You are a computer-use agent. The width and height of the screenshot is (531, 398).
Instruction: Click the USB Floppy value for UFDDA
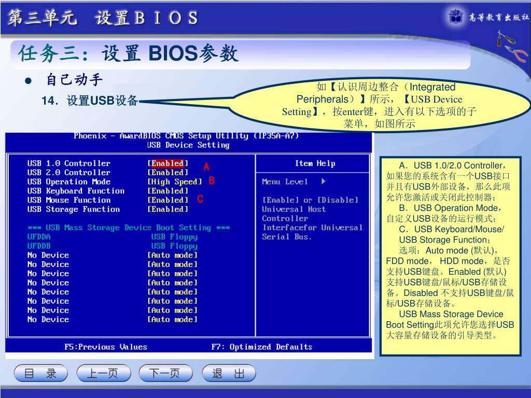(x=174, y=237)
